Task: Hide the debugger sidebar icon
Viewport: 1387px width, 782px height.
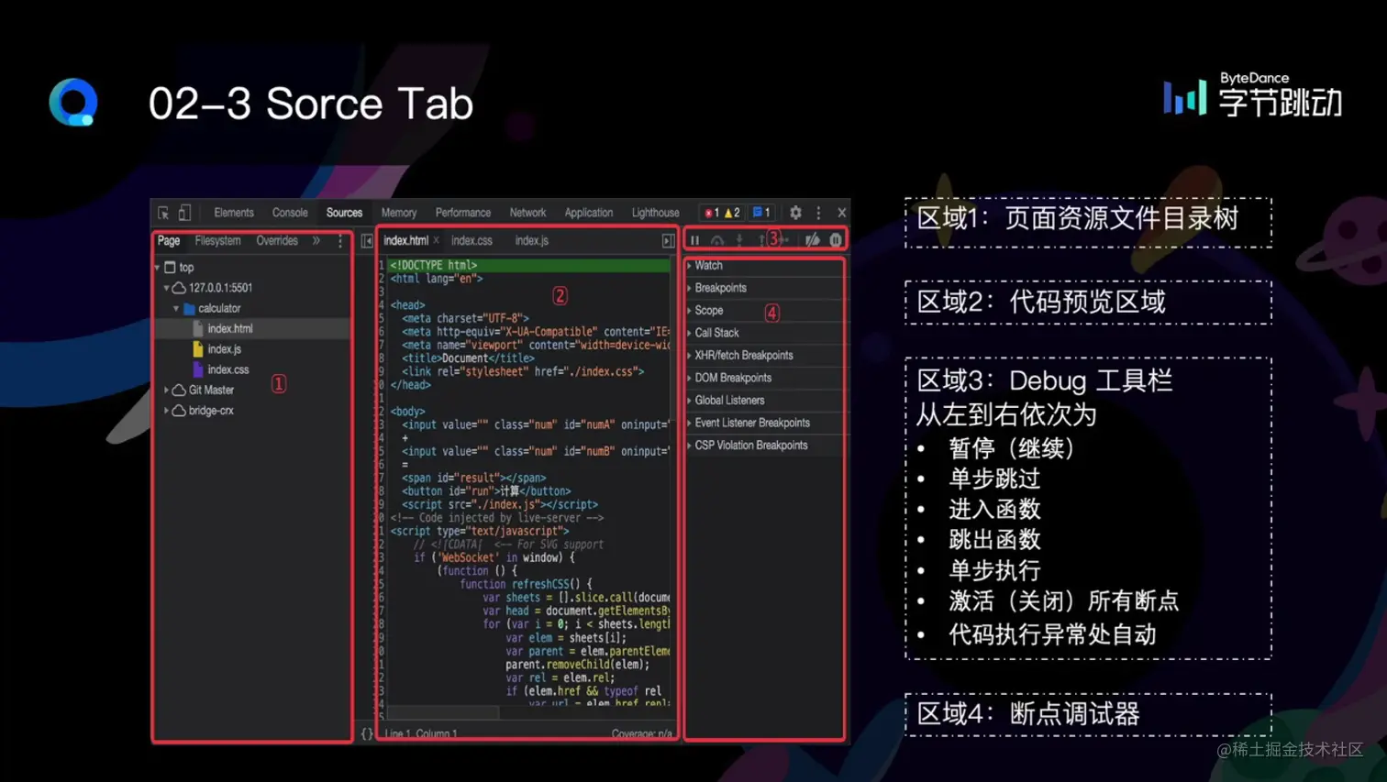Action: (x=668, y=241)
